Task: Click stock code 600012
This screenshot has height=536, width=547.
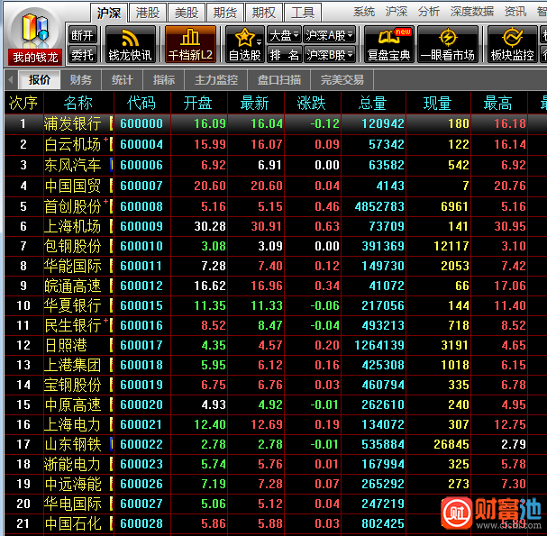Action: (141, 286)
